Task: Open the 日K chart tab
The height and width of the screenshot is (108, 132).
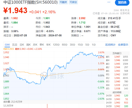Action: coord(22,45)
